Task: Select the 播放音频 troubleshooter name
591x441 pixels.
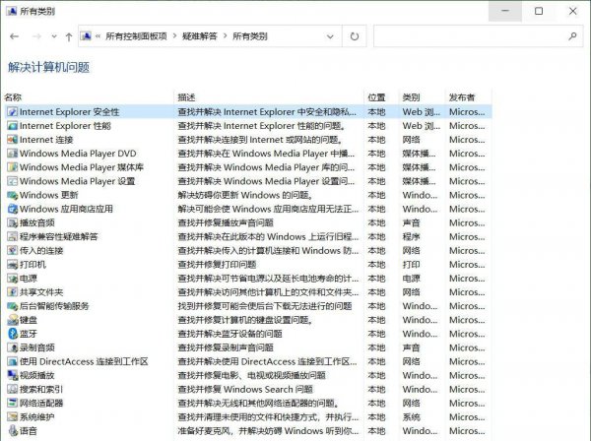Action: pos(37,222)
